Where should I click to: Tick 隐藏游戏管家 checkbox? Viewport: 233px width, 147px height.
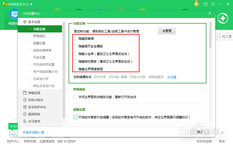(x=75, y=61)
